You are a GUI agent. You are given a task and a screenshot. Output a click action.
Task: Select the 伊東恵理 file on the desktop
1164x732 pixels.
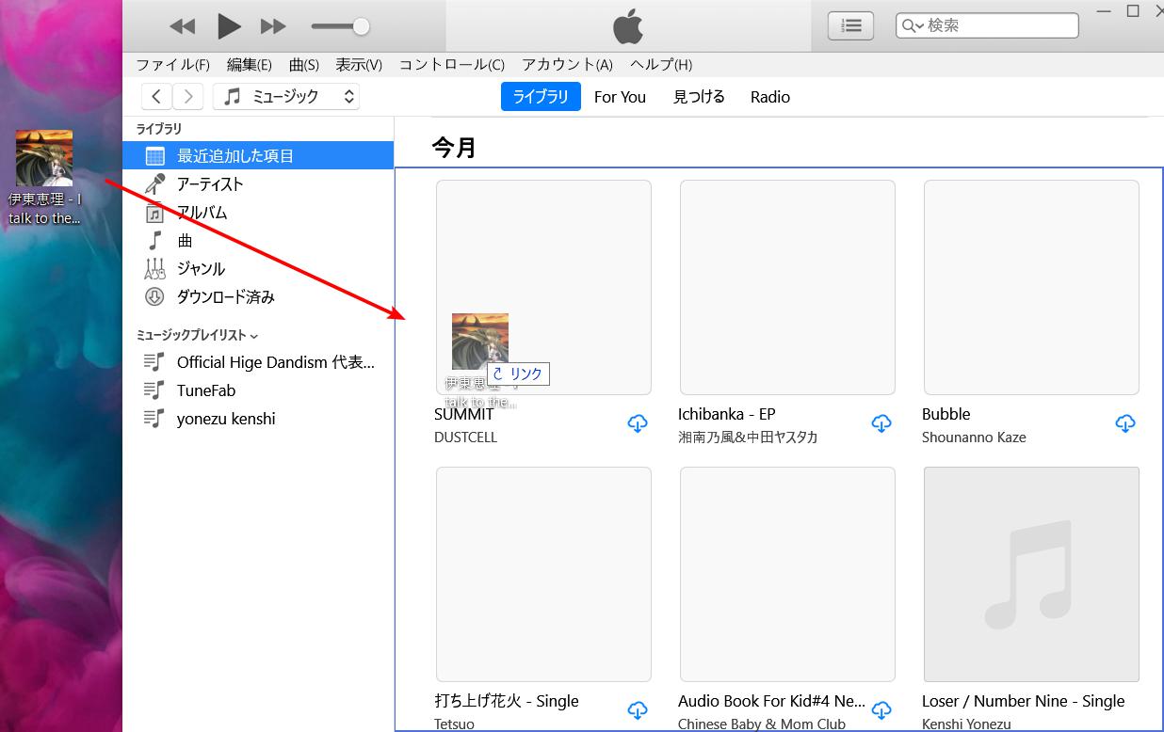(x=44, y=179)
